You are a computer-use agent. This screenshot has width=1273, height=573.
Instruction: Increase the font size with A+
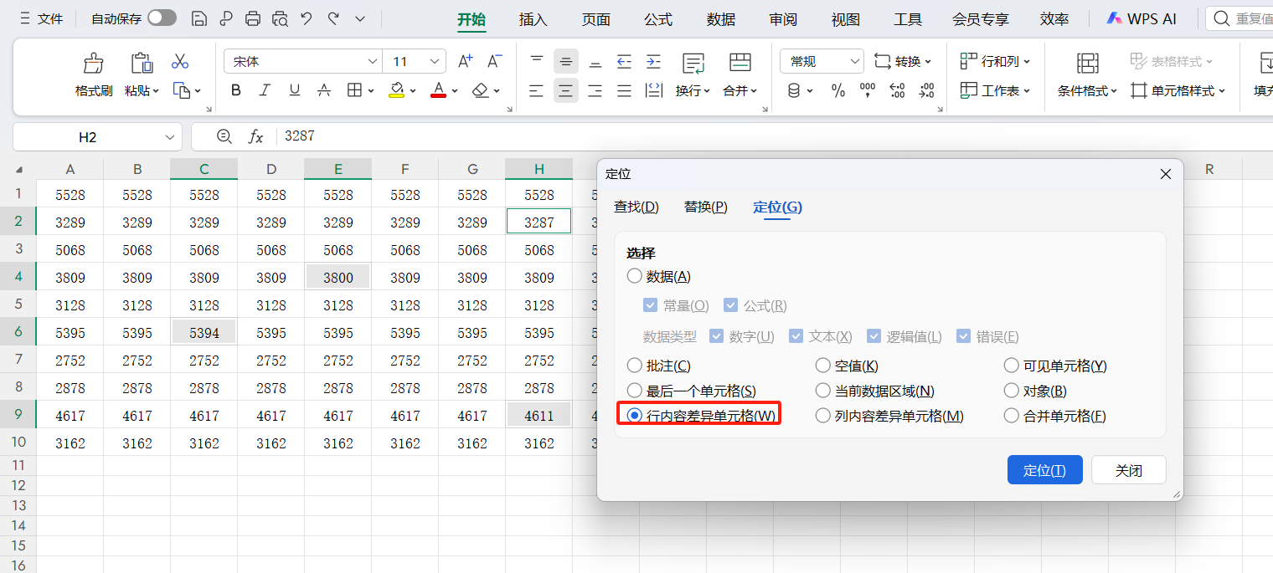pos(466,60)
